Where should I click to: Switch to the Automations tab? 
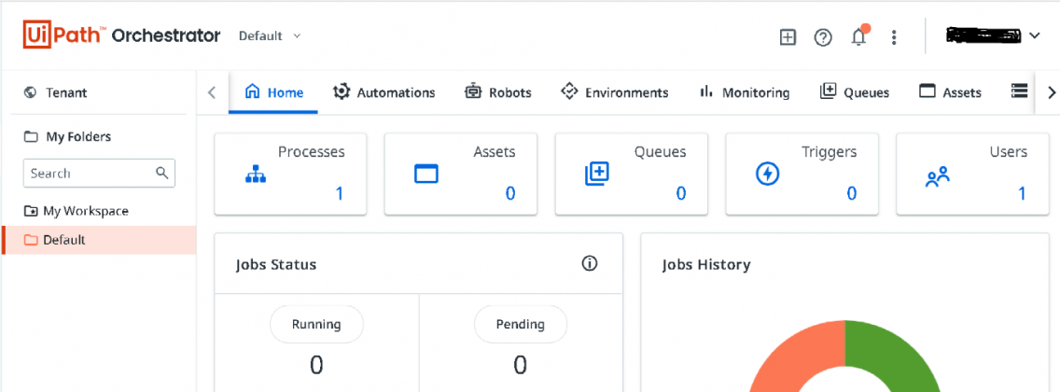point(384,92)
